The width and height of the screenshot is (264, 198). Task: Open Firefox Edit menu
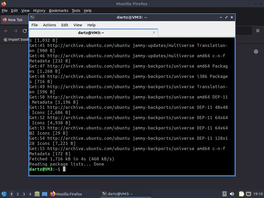(x=14, y=11)
